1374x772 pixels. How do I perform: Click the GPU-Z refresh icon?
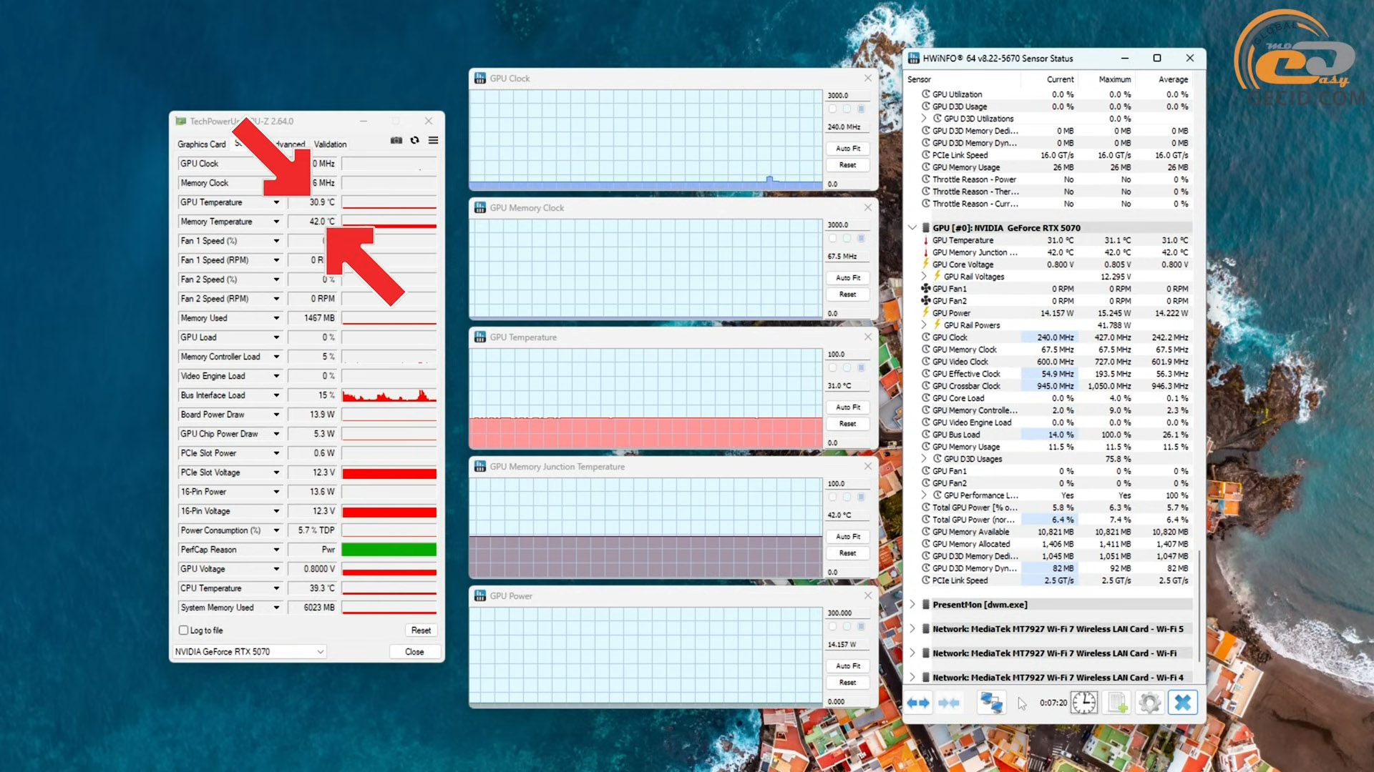(414, 140)
